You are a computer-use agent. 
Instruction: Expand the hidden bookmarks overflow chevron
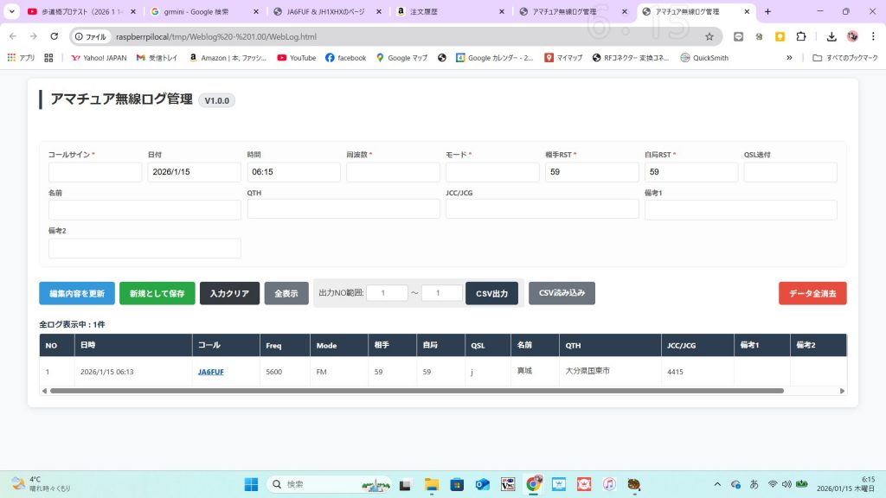[789, 58]
